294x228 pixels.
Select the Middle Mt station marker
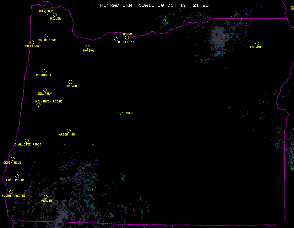click(x=116, y=39)
